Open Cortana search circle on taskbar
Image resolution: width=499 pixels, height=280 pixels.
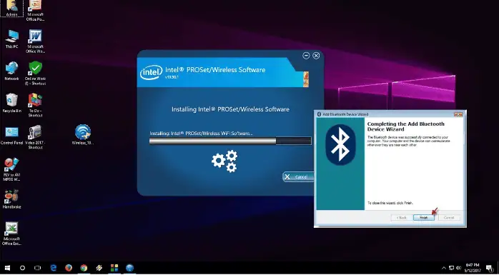click(x=22, y=268)
